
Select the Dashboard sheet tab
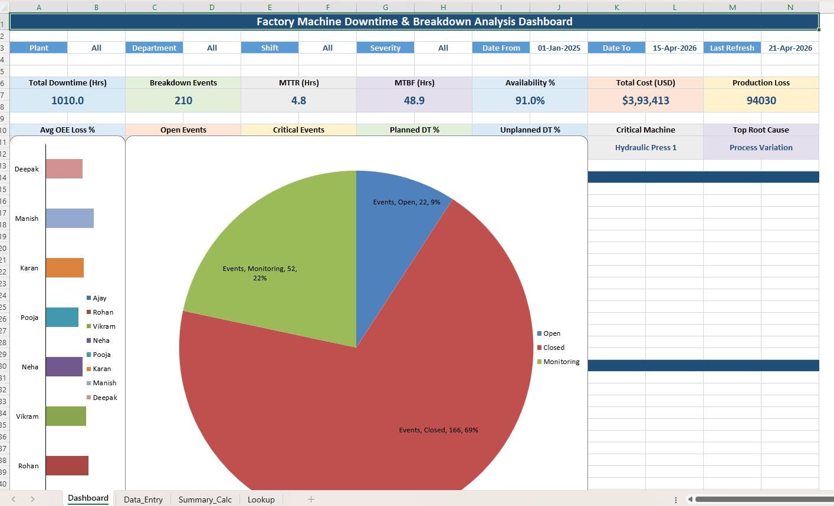[88, 498]
